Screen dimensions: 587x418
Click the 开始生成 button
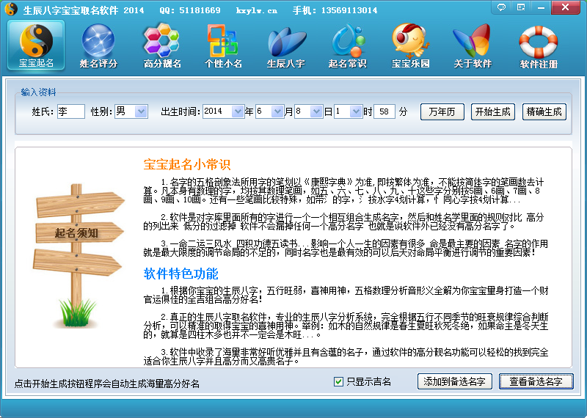pyautogui.click(x=493, y=112)
